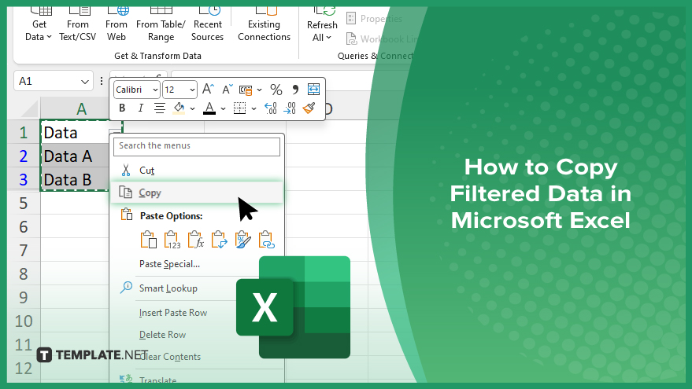Apply yellow fill color
This screenshot has width=692, height=389.
pyautogui.click(x=179, y=108)
